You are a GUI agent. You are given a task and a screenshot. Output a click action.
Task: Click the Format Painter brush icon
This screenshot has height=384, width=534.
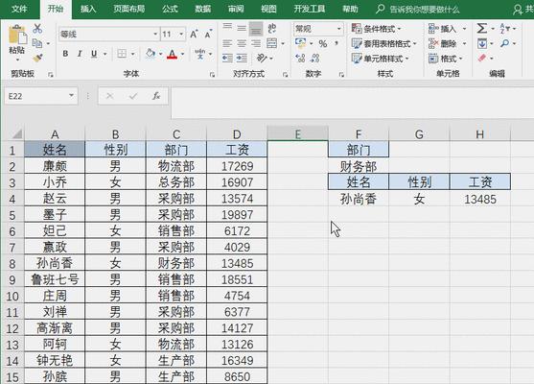pyautogui.click(x=37, y=58)
